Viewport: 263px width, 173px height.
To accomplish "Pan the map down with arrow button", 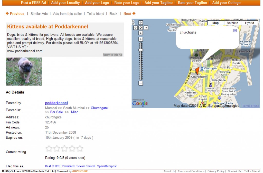I will pyautogui.click(x=141, y=33).
